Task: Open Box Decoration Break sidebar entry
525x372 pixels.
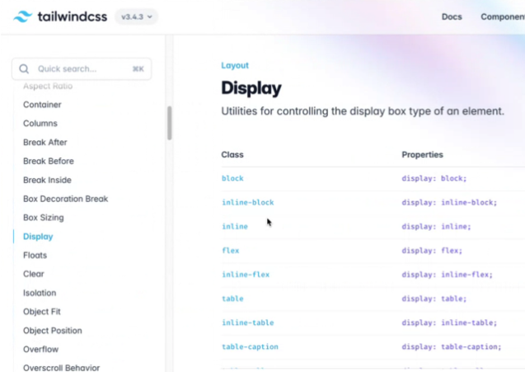Action: [66, 199]
